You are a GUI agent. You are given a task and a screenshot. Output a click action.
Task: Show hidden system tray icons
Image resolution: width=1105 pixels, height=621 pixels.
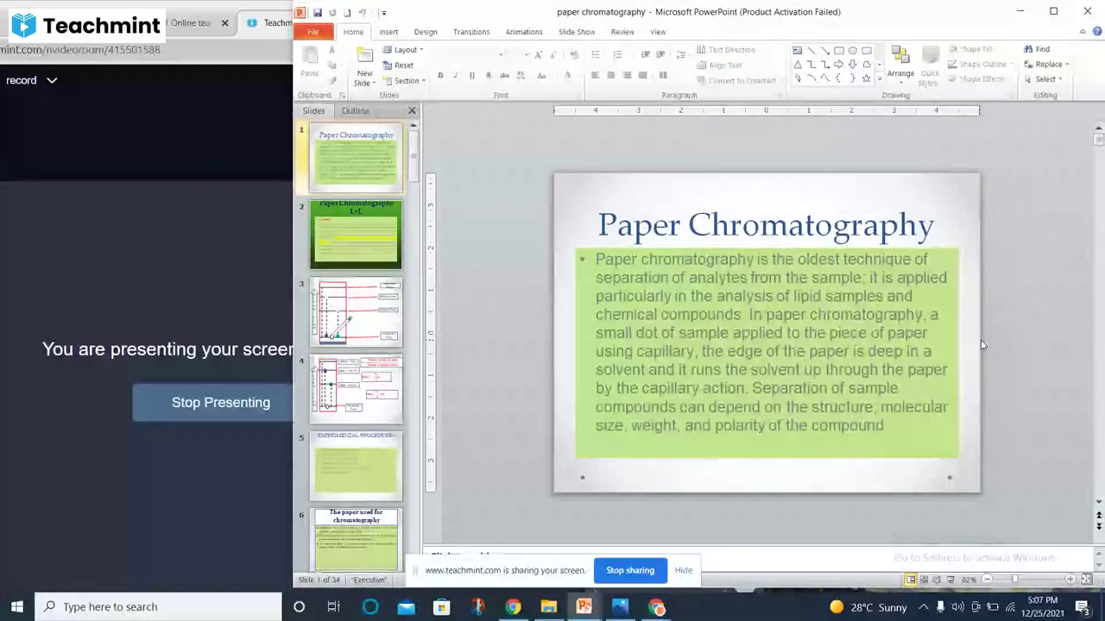coord(923,607)
